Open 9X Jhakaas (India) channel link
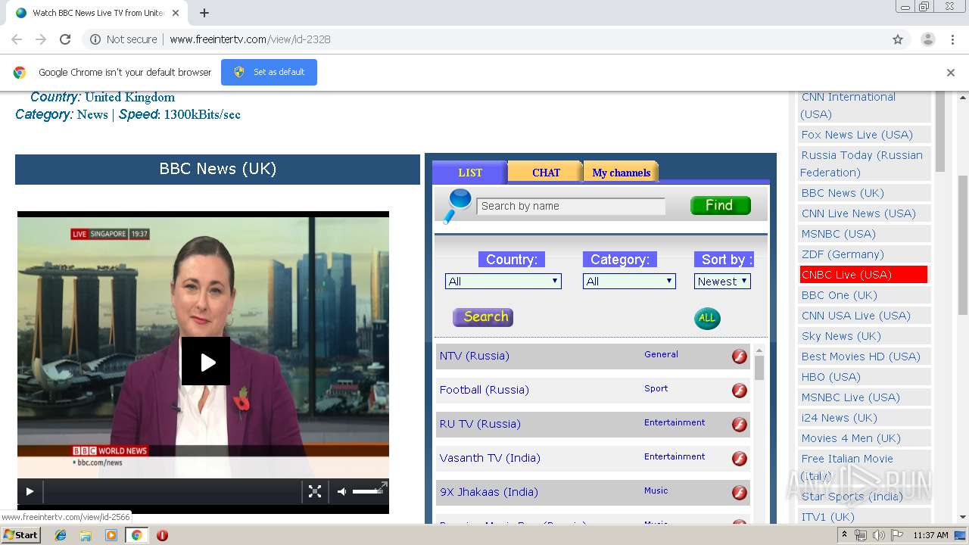This screenshot has width=969, height=545. (x=489, y=492)
